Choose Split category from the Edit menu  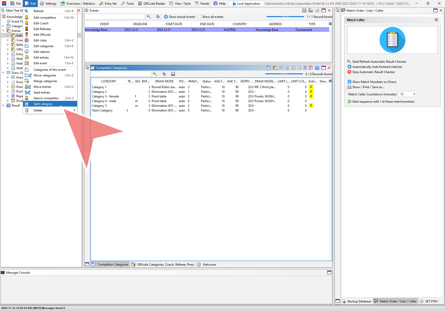[43, 104]
